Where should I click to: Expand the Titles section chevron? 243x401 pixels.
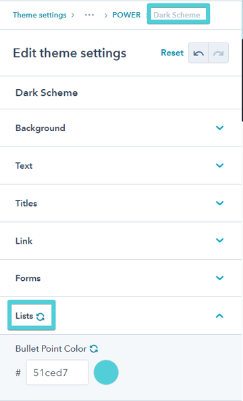coord(220,203)
